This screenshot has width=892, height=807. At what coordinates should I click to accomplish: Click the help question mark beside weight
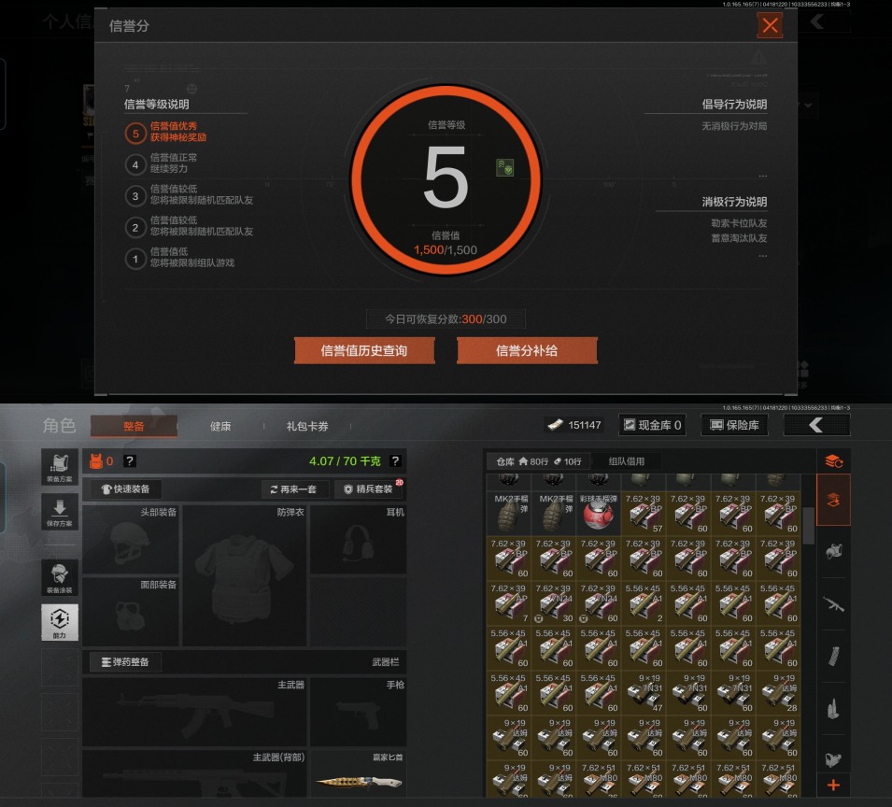pyautogui.click(x=395, y=461)
